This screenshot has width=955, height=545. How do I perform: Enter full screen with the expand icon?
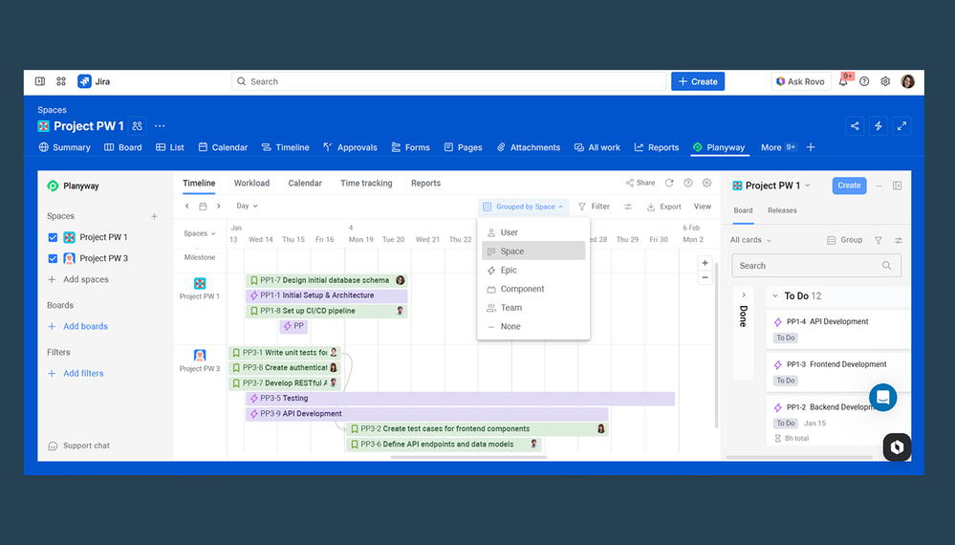point(901,126)
